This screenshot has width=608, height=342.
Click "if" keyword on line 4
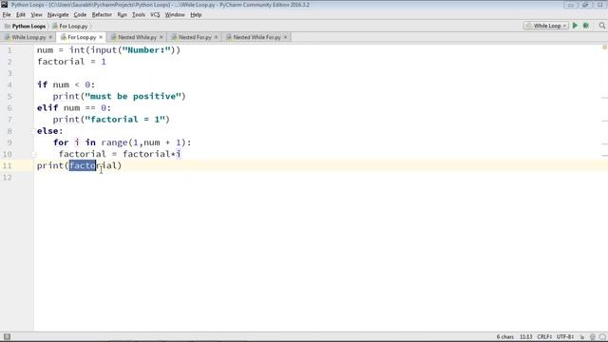[42, 85]
